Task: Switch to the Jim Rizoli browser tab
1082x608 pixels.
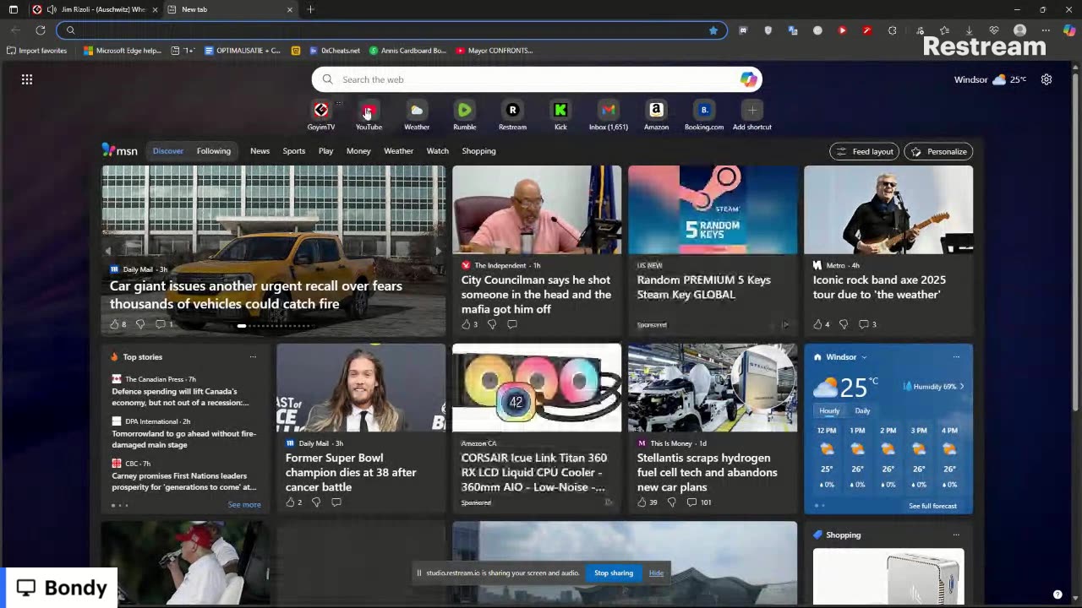Action: (95, 9)
